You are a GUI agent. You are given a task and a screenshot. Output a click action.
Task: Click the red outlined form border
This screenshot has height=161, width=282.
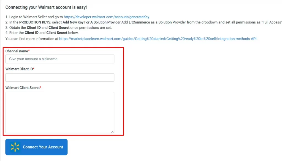(63, 47)
